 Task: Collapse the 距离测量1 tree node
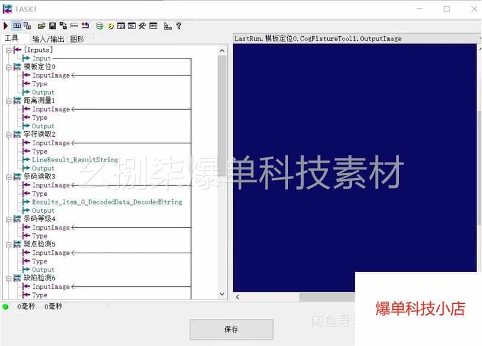pos(8,101)
